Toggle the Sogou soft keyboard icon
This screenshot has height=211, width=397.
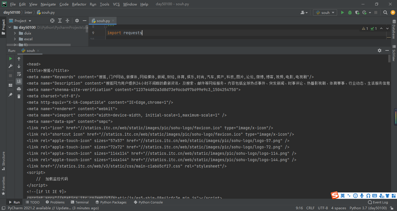pos(375,196)
